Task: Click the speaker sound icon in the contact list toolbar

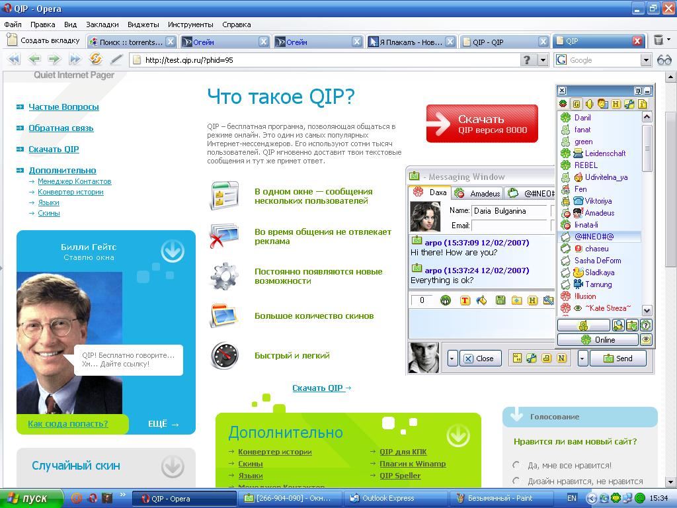Action: (x=589, y=104)
